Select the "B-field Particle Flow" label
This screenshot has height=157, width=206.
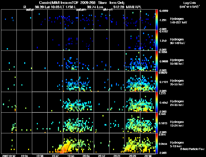pyautogui.click(x=192, y=149)
